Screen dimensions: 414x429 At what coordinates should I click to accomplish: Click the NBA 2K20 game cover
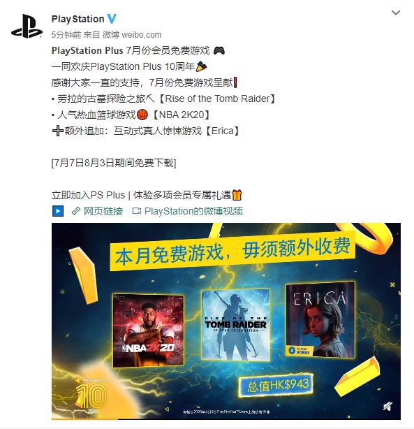tap(148, 330)
